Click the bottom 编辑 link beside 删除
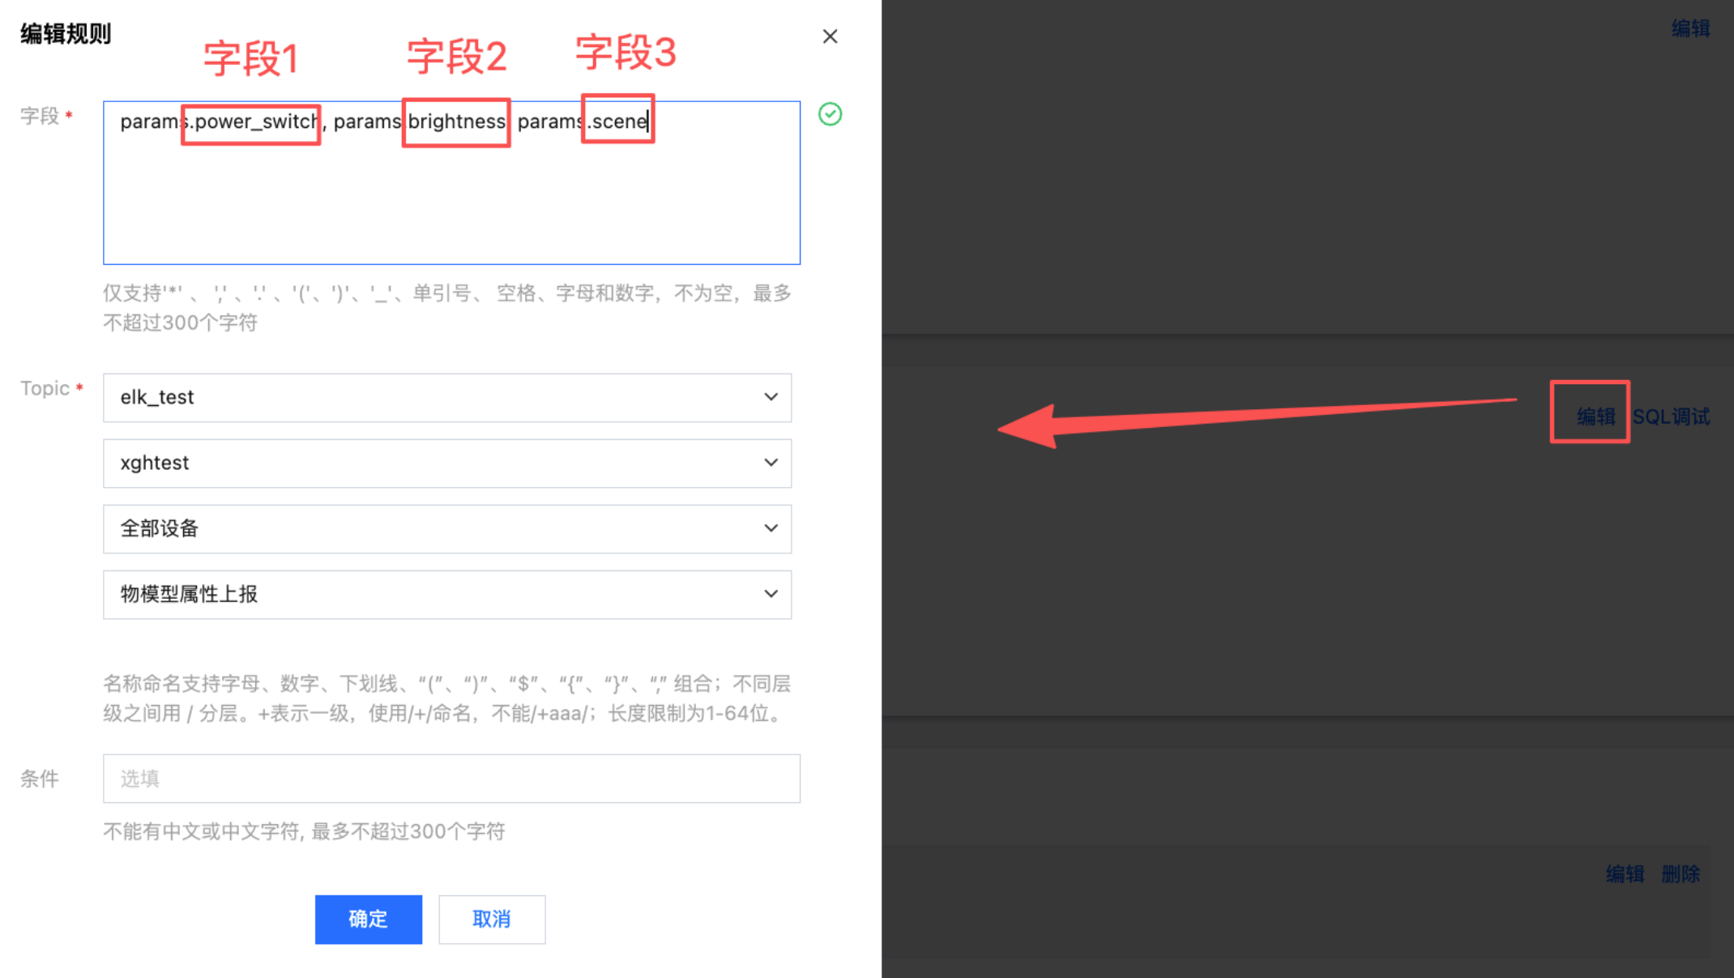1734x978 pixels. coord(1625,873)
